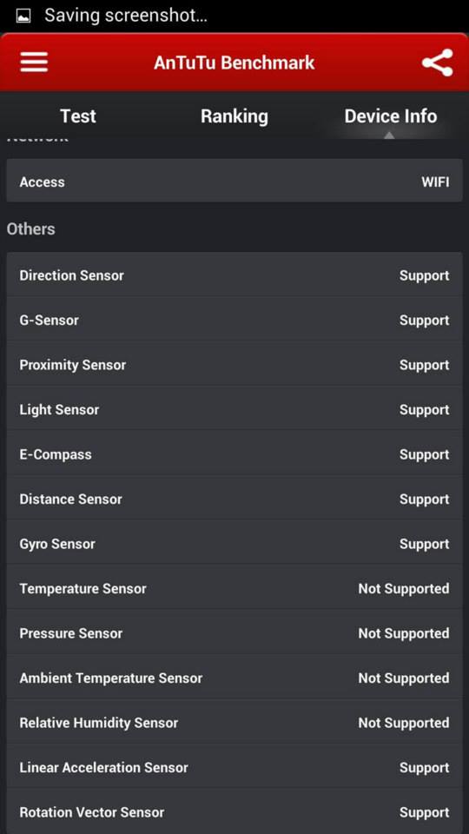Tap the share icon
Screen dimensions: 469x834
pyautogui.click(x=437, y=63)
